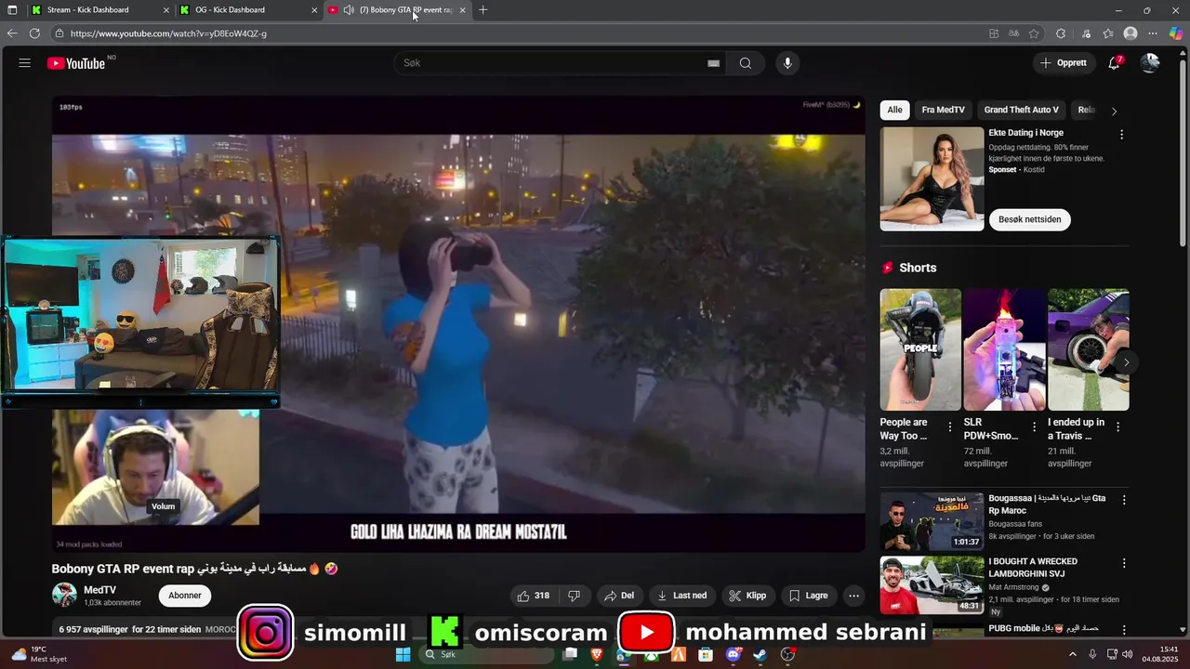The image size is (1190, 669).
Task: Open options for I ended up in a Travis short
Action: (x=1117, y=427)
